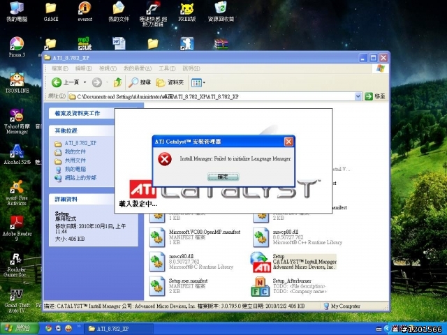Viewport: 447px width, 335px height.
Task: Open the 編輯 menu in Explorer
Action: pyautogui.click(x=84, y=68)
